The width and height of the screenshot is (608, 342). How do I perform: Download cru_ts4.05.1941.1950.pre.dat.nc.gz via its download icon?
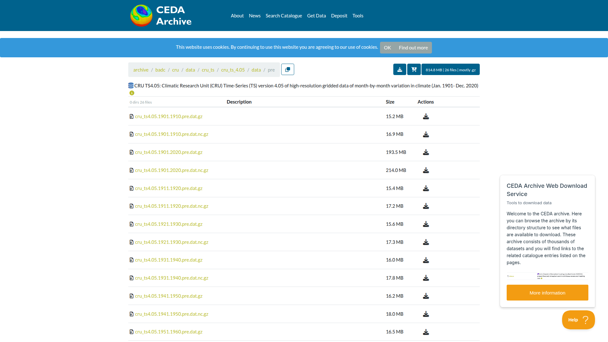[426, 314]
